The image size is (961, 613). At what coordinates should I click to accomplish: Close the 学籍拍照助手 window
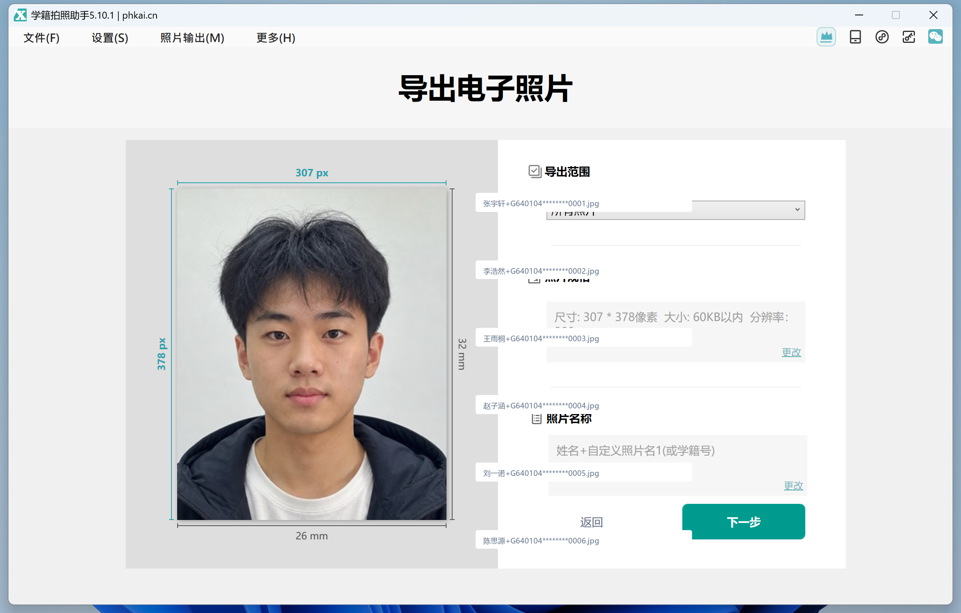pyautogui.click(x=933, y=15)
